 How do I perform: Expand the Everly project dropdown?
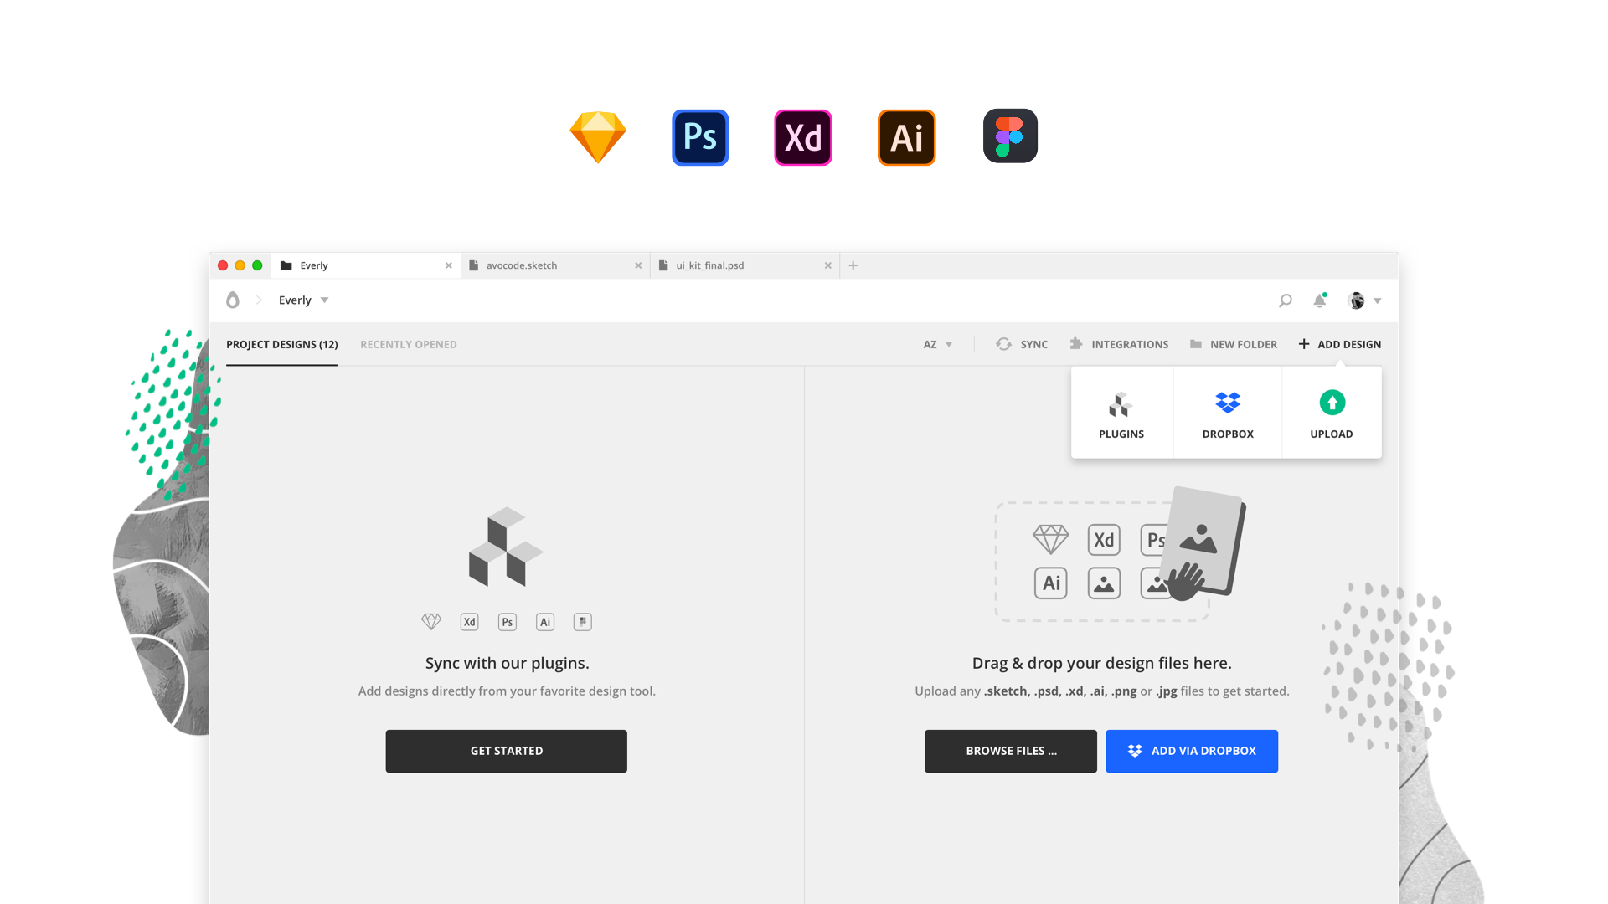coord(304,300)
